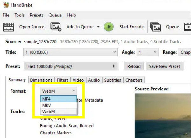This screenshot has width=191, height=138.
Task: Open the Presets menu
Action: pyautogui.click(x=37, y=15)
